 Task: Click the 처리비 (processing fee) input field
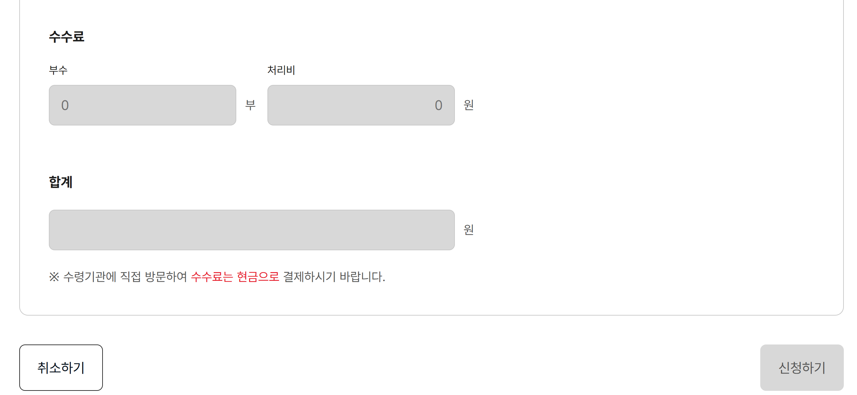click(x=361, y=105)
